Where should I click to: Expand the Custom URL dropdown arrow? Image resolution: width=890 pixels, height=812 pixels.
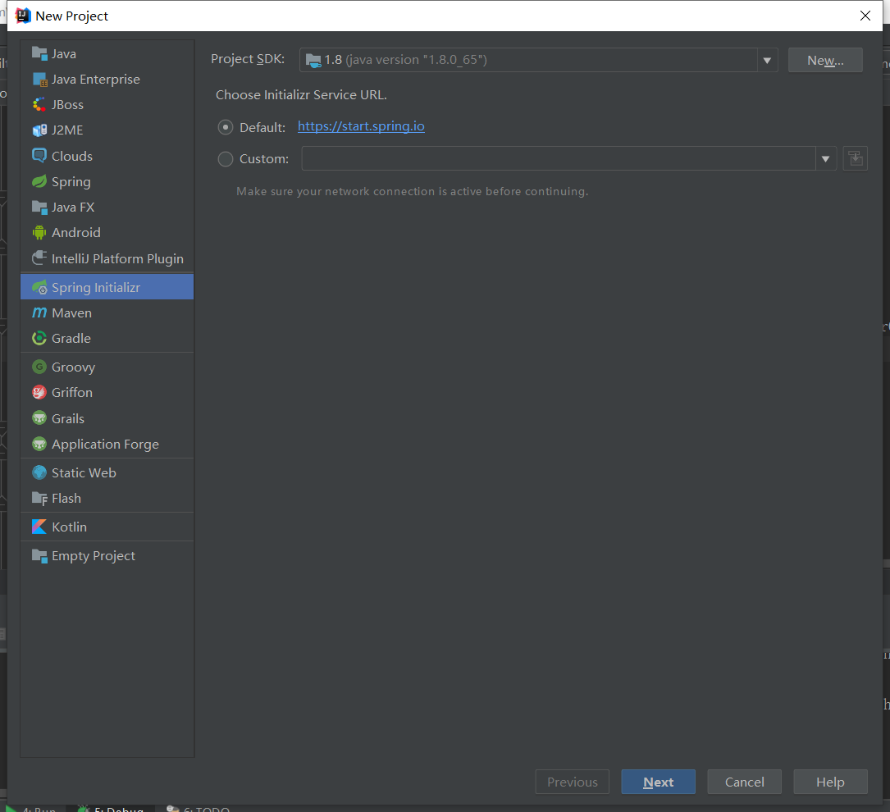(826, 159)
